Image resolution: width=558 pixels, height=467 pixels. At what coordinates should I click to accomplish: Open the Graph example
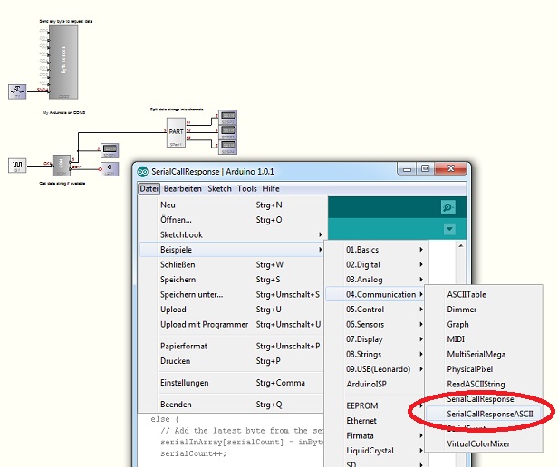click(x=484, y=324)
